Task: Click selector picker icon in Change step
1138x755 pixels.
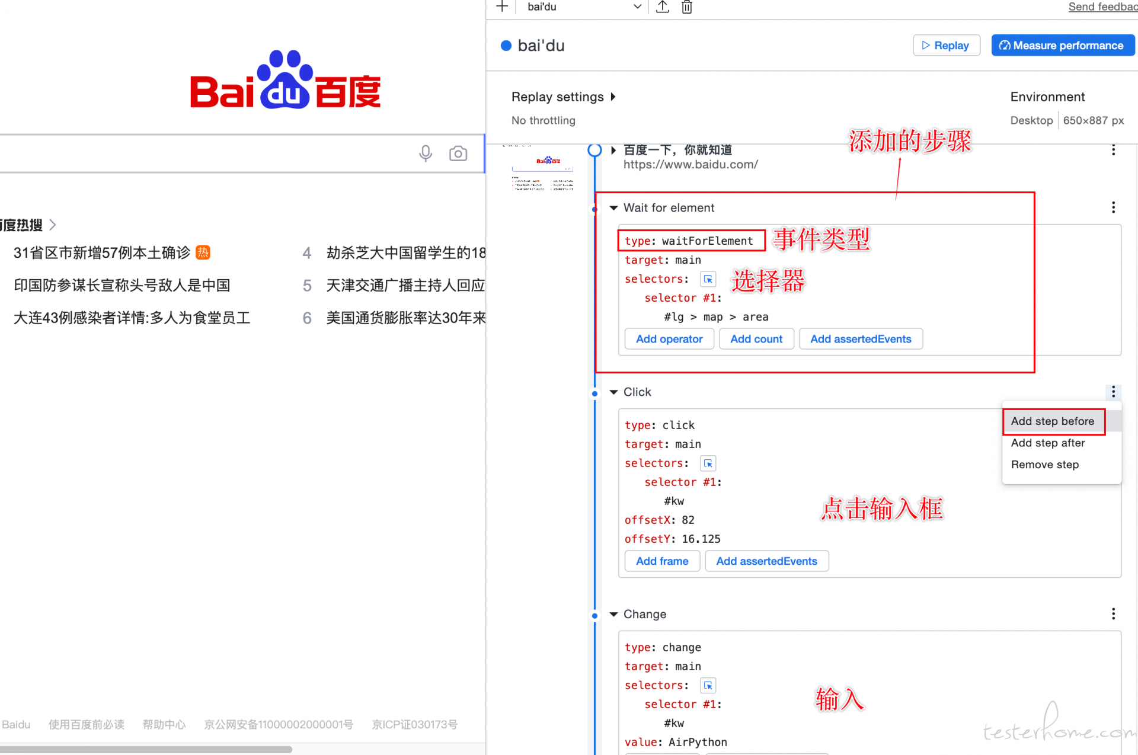Action: 708,686
